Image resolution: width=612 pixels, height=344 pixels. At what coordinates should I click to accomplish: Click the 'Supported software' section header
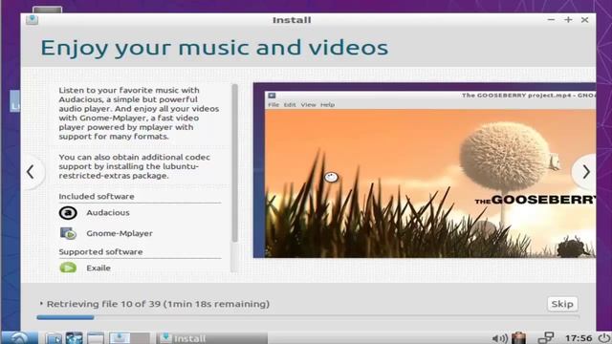[100, 251]
